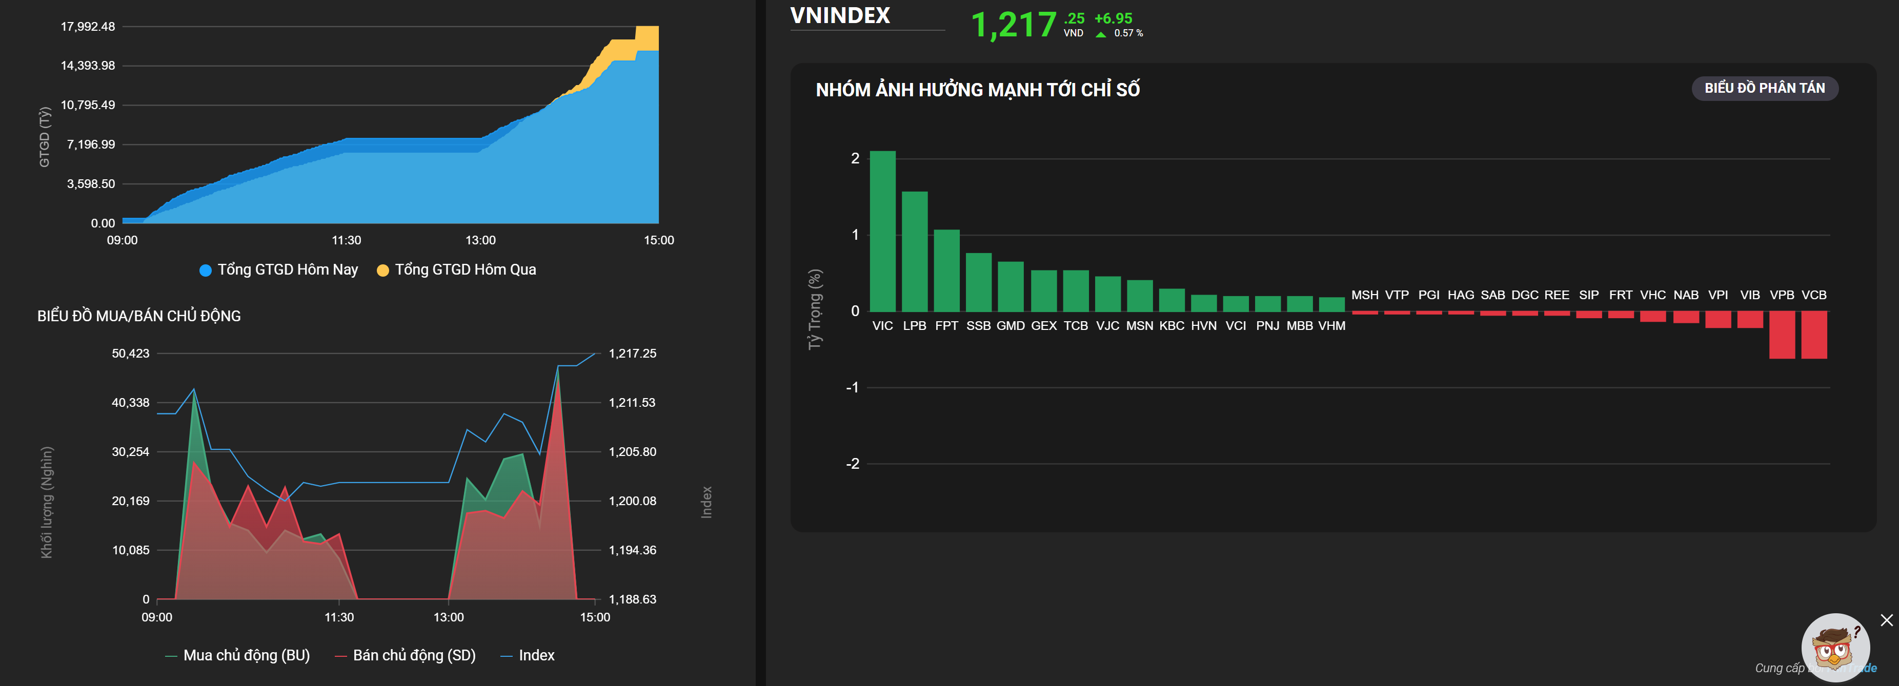Screen dimensions: 1899x686
Task: Toggle Bán chủ động (SD) legend series
Action: (406, 655)
